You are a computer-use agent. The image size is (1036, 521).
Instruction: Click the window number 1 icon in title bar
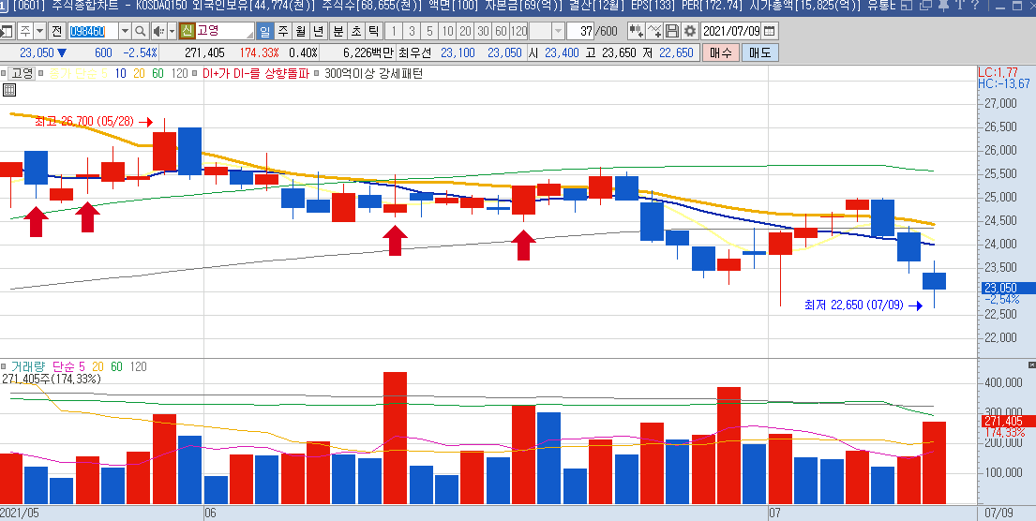pyautogui.click(x=4, y=6)
